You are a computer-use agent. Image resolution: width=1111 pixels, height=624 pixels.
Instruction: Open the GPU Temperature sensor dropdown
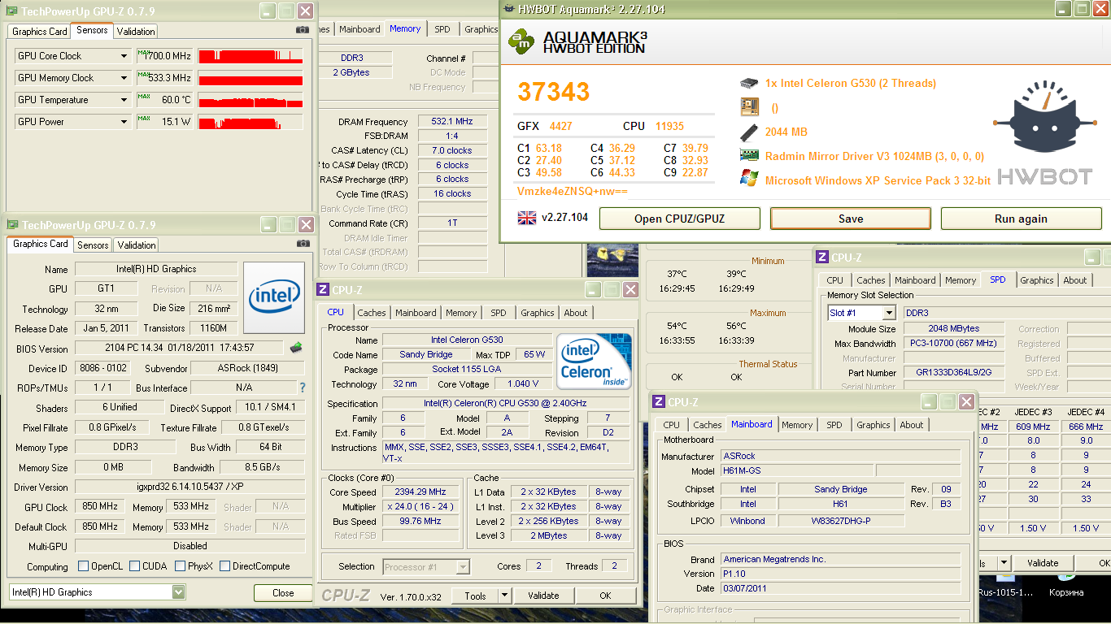[x=124, y=100]
